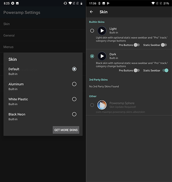Select the Dark skin radio button
The width and height of the screenshot is (172, 182).
[92, 56]
